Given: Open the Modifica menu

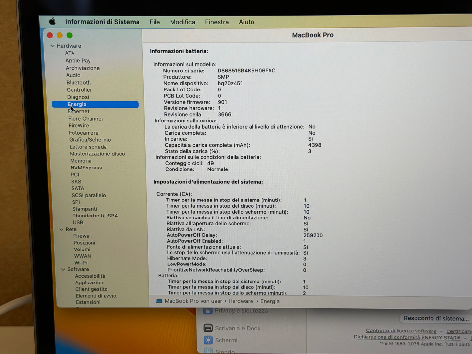Looking at the screenshot, I should tap(183, 22).
